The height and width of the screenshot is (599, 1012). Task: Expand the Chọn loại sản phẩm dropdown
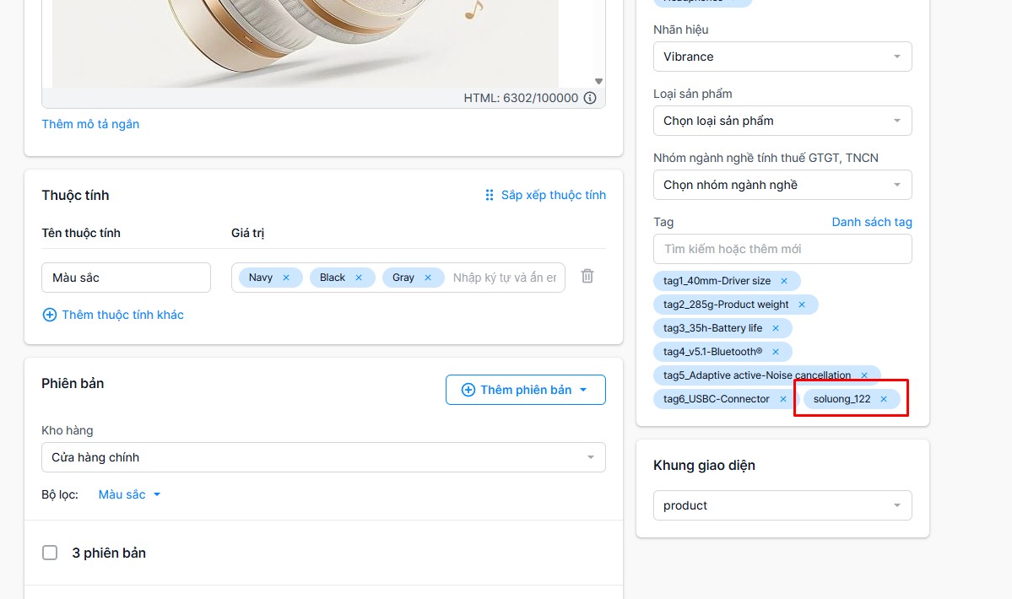[x=782, y=121]
